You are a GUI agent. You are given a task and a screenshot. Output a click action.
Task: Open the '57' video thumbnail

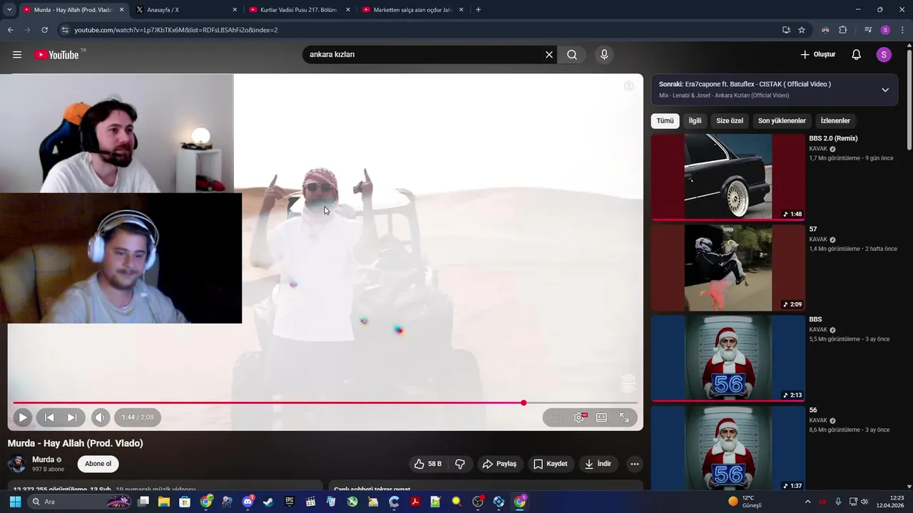pyautogui.click(x=728, y=268)
